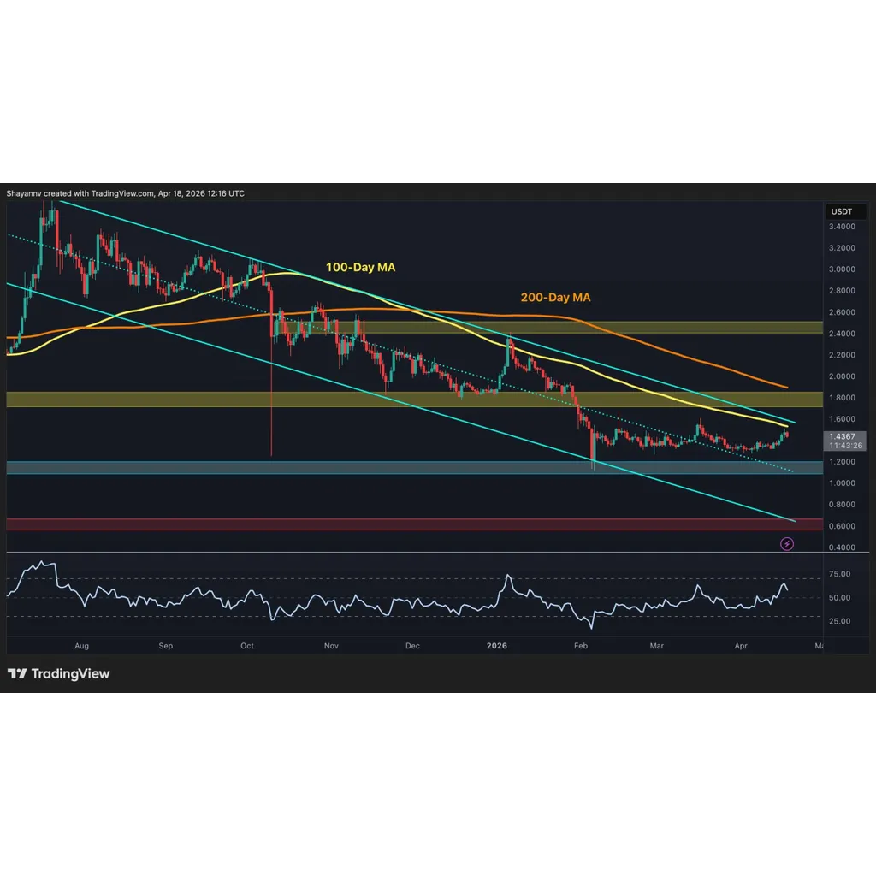This screenshot has height=876, width=876.
Task: Click the current price label 1.4367
Action: click(842, 436)
